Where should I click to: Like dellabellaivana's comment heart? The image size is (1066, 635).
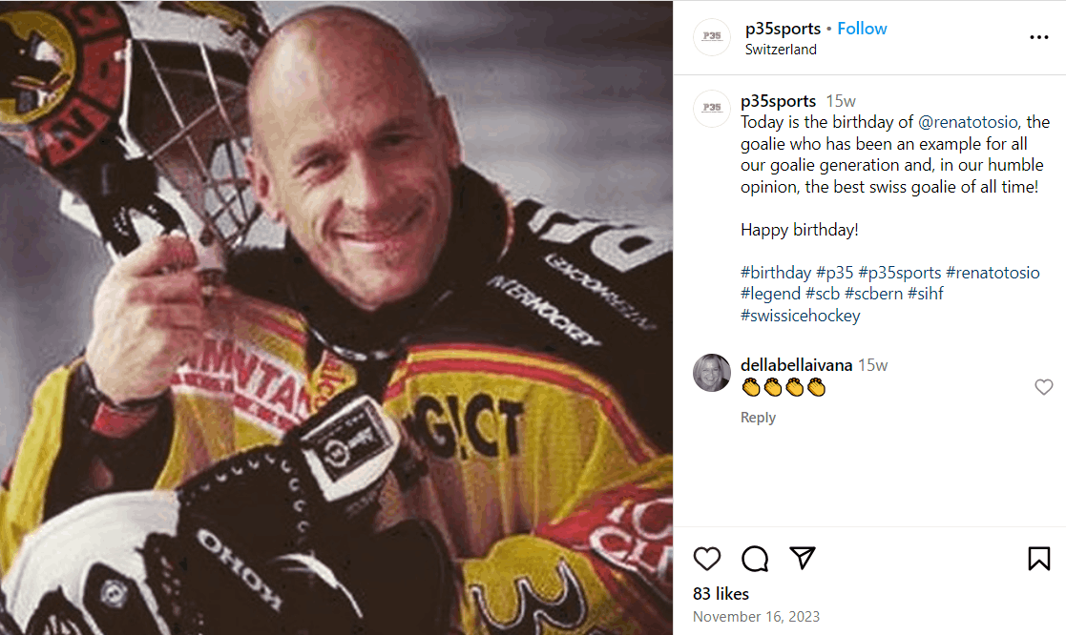[x=1044, y=387]
